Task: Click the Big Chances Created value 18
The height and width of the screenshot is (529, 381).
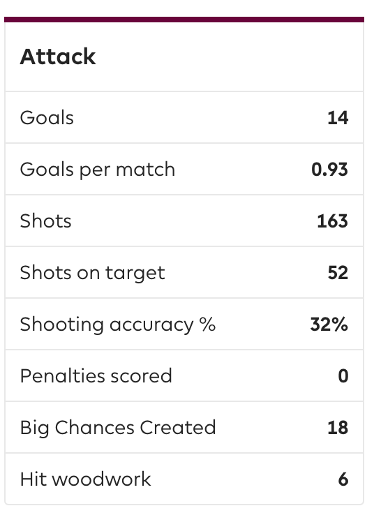Action: pos(338,427)
